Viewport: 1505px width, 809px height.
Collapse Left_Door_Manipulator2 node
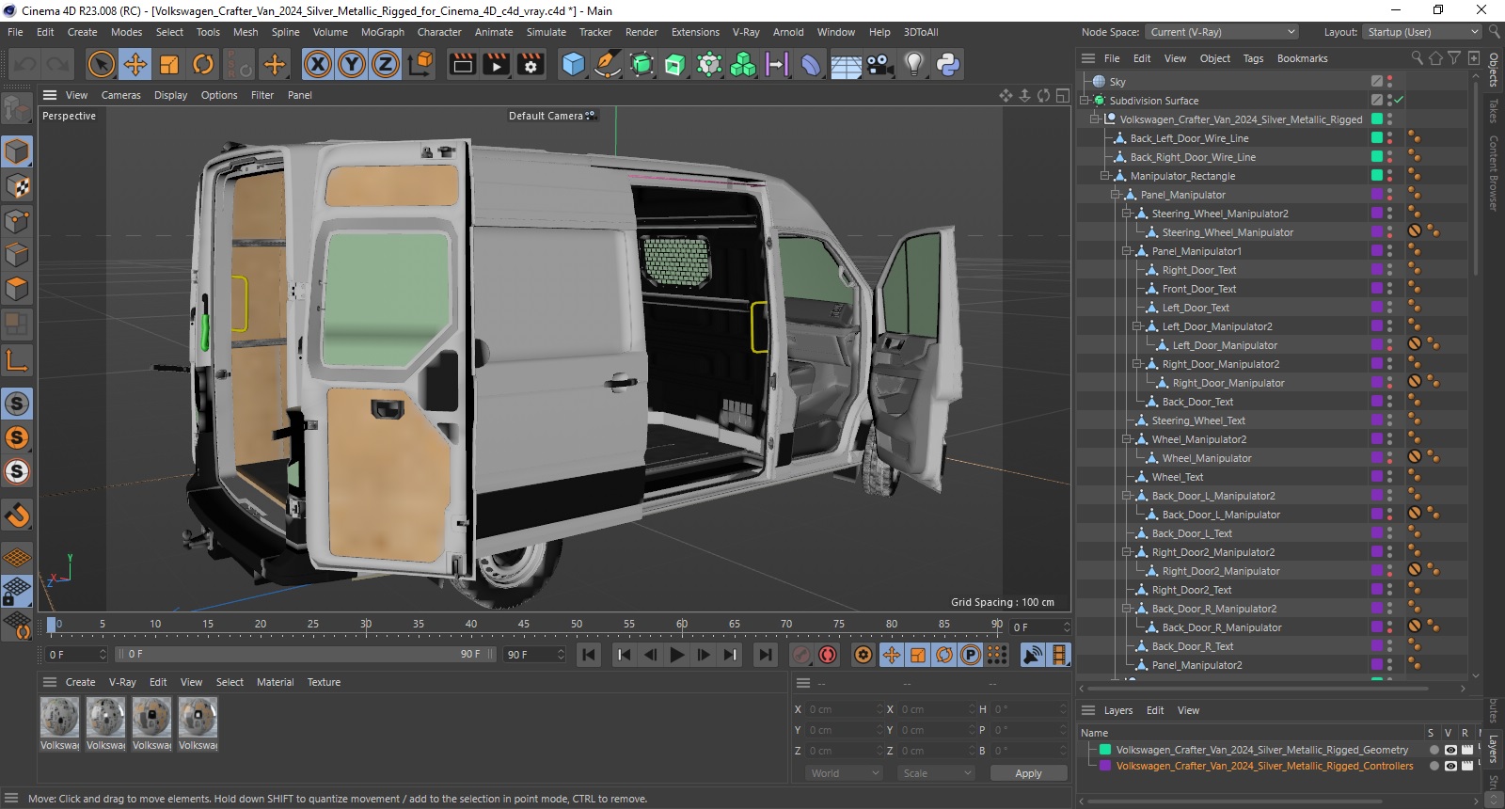[x=1136, y=326]
